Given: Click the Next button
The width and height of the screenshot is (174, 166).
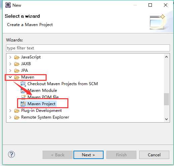Looking at the screenshot, I should coord(89,155).
